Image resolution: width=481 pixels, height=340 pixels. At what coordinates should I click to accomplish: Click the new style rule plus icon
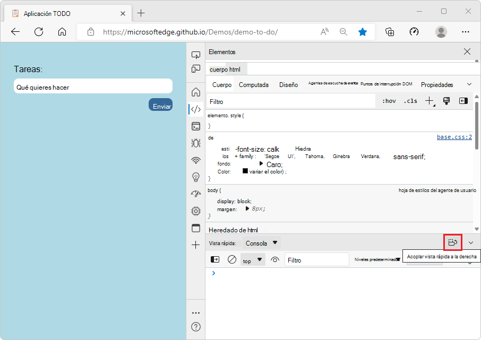click(x=430, y=101)
